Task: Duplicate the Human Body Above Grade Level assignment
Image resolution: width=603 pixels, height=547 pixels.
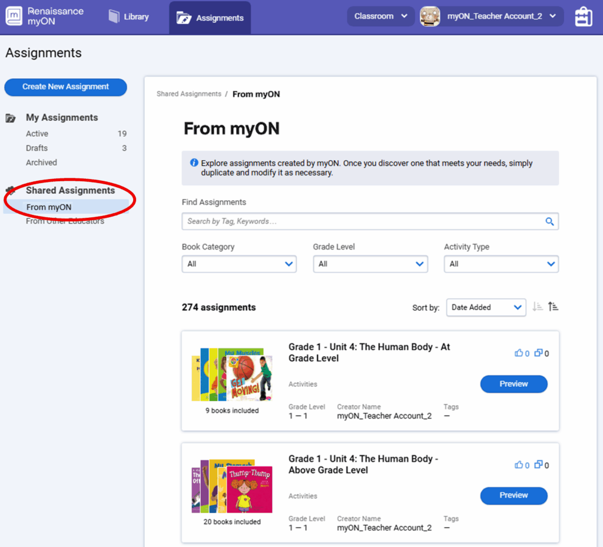Action: tap(539, 465)
